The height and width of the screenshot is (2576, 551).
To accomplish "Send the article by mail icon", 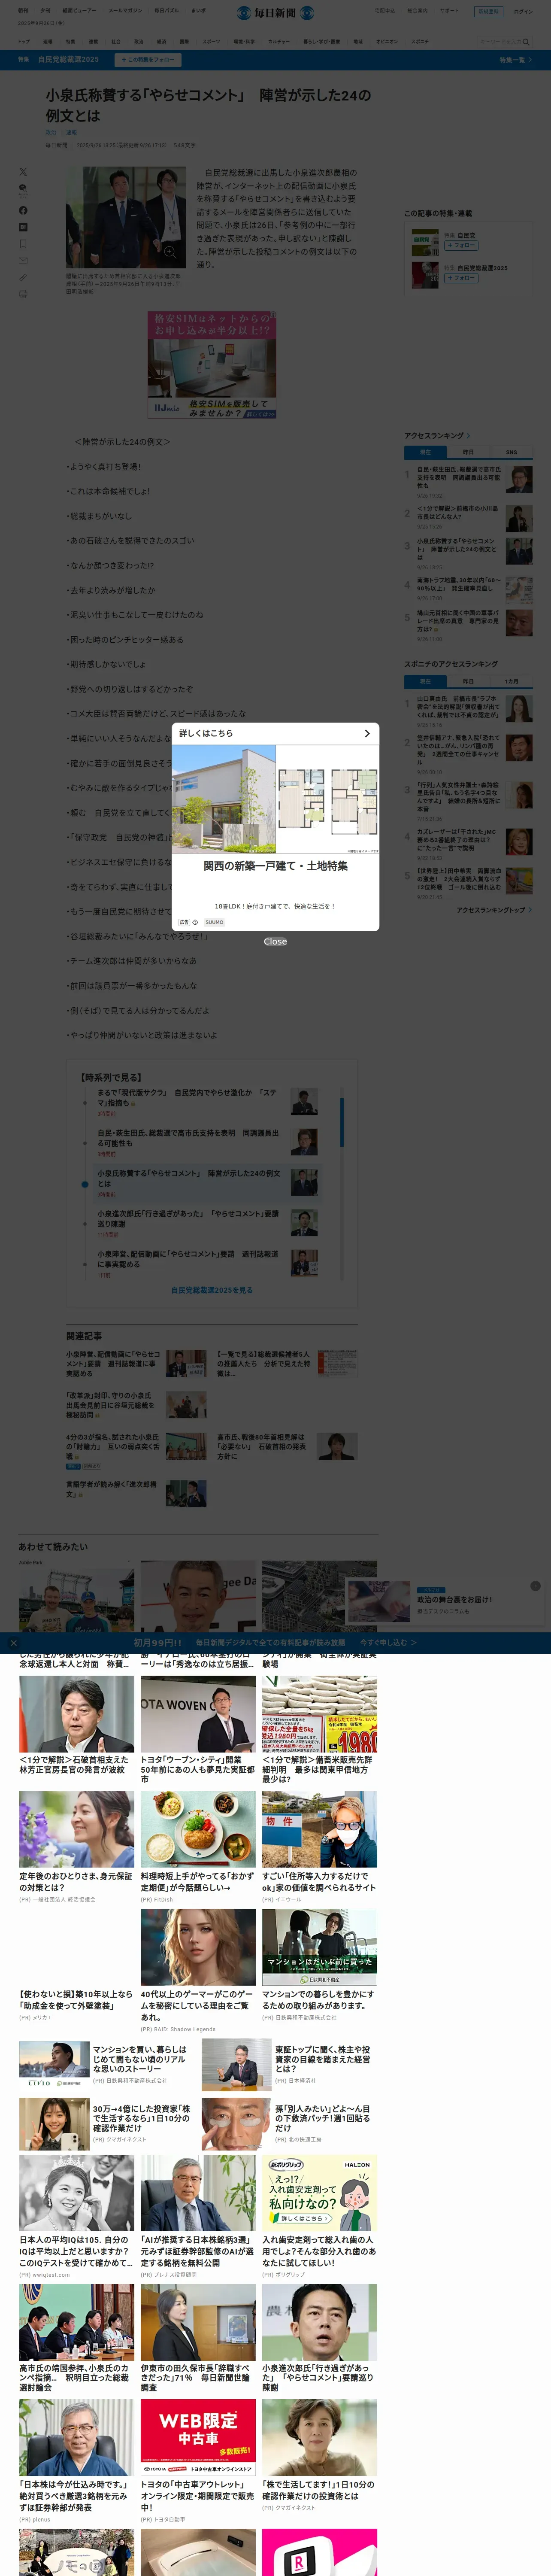I will (23, 261).
